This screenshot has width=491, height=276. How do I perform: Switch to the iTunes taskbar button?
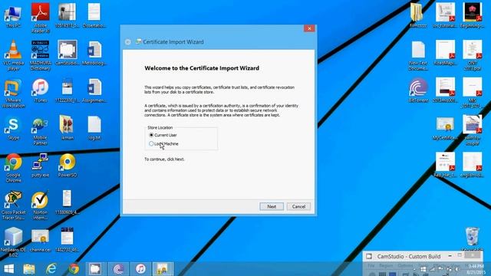140,269
